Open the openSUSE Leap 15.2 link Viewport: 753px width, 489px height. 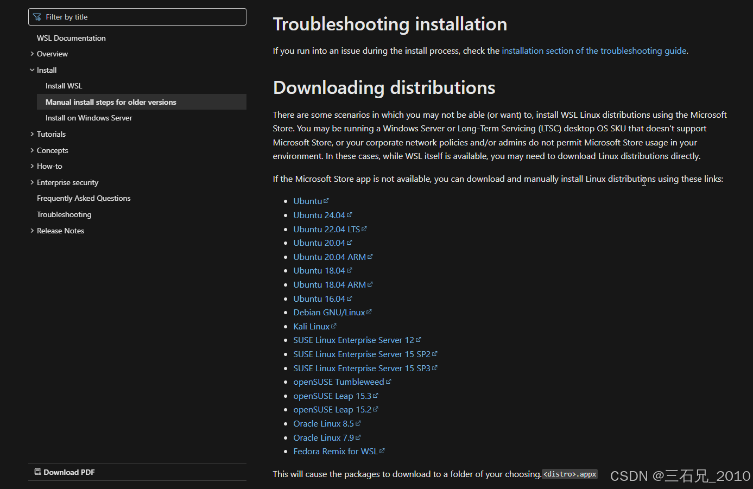(332, 409)
